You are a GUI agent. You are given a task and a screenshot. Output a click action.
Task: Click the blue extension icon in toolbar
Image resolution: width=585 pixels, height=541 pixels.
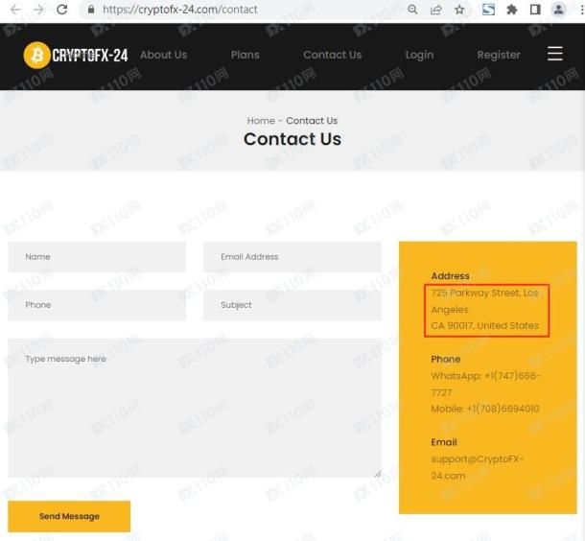tap(488, 10)
